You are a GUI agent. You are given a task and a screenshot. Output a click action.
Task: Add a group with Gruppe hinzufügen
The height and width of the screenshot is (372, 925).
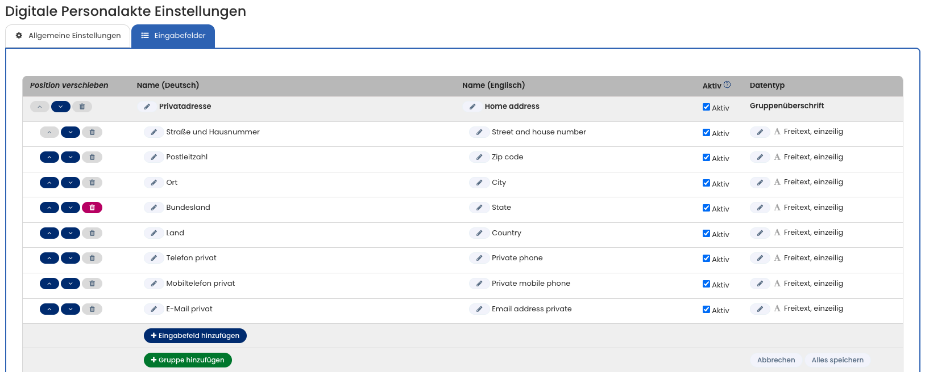(188, 360)
